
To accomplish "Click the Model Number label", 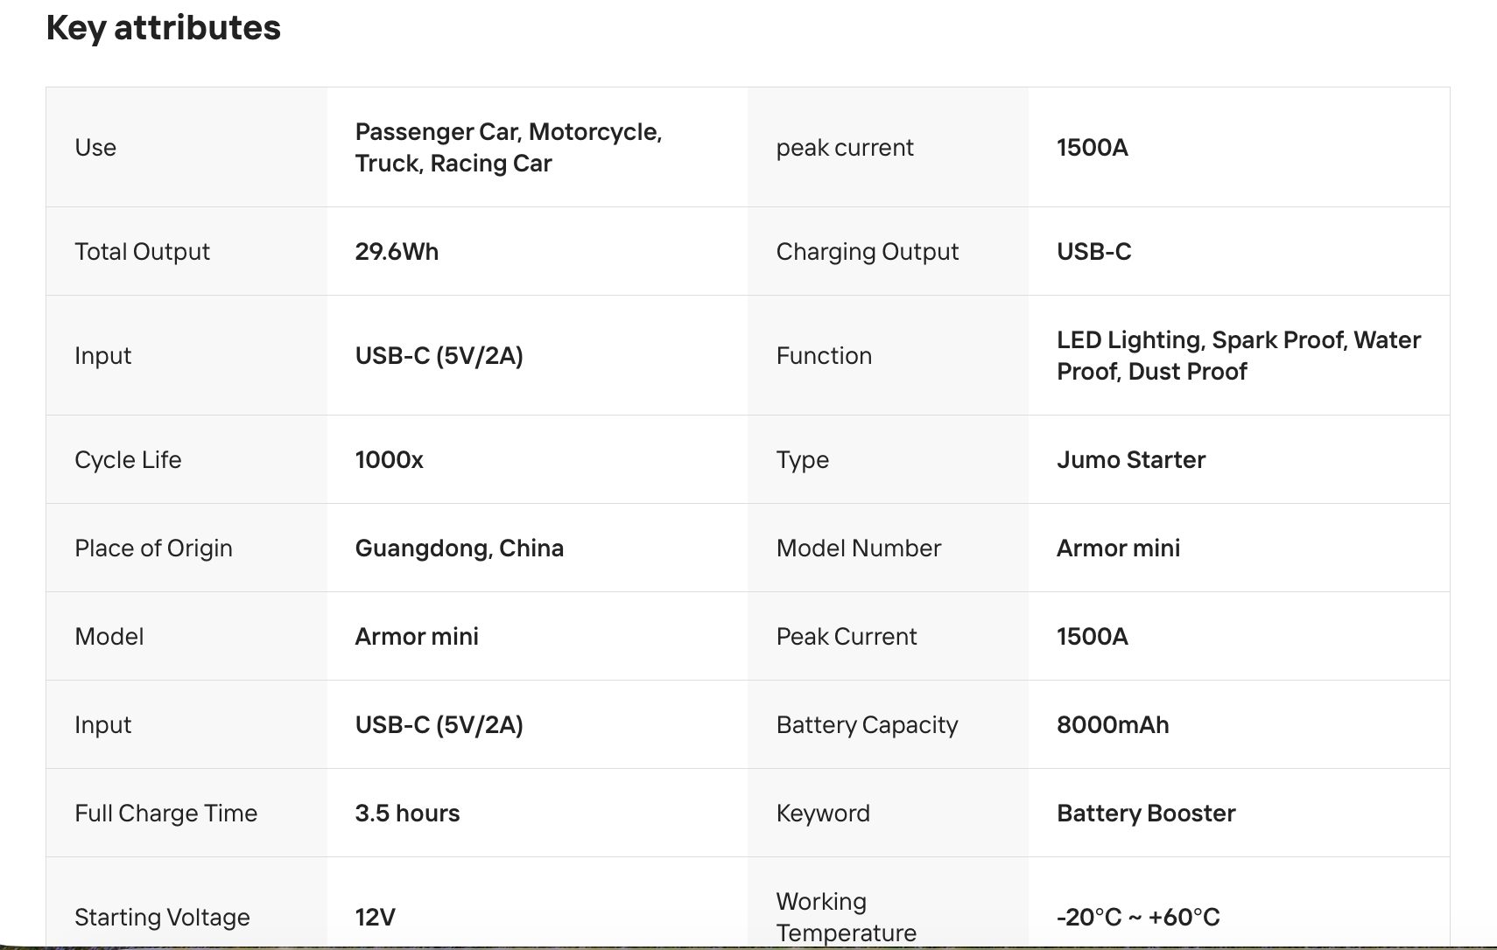I will (858, 548).
